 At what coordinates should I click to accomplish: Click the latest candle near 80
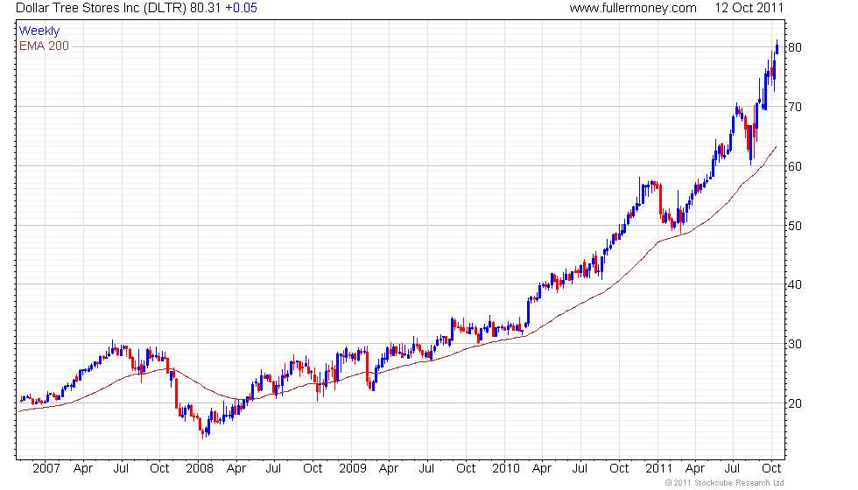pyautogui.click(x=777, y=47)
